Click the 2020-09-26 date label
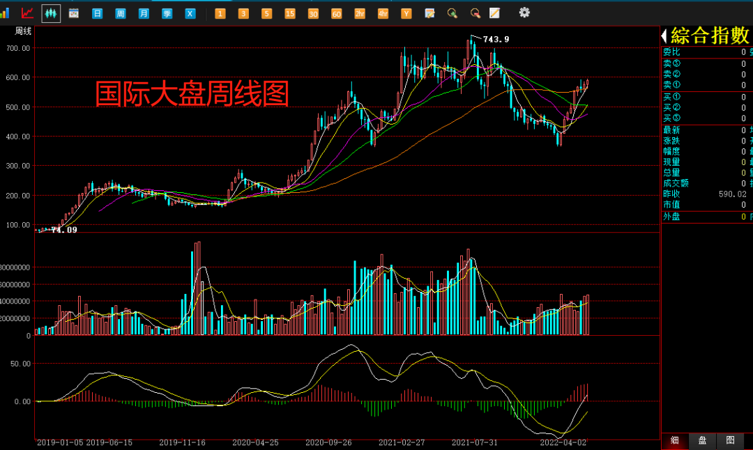Image resolution: width=753 pixels, height=450 pixels. (x=328, y=443)
